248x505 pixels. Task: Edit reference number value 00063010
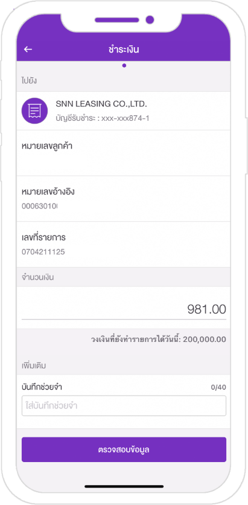tap(40, 206)
